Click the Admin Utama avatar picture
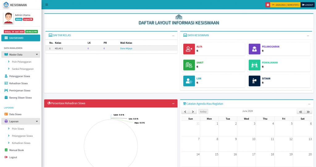Viewport: 316px width, 167px height. pos(8,18)
